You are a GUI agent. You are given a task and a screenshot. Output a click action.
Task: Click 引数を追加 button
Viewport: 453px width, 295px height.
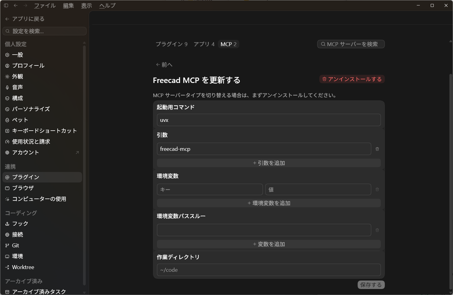coord(269,163)
